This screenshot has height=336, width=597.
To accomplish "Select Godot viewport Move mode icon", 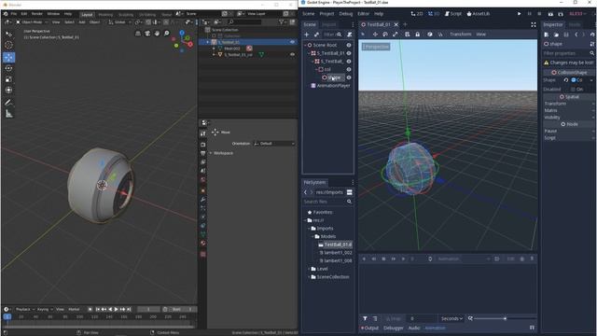I will (x=375, y=35).
